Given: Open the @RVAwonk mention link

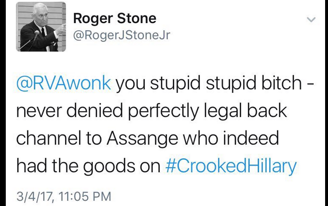Looking at the screenshot, I should point(64,83).
